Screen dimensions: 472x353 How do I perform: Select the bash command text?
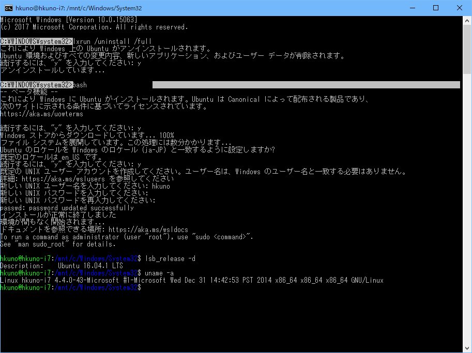click(x=81, y=84)
